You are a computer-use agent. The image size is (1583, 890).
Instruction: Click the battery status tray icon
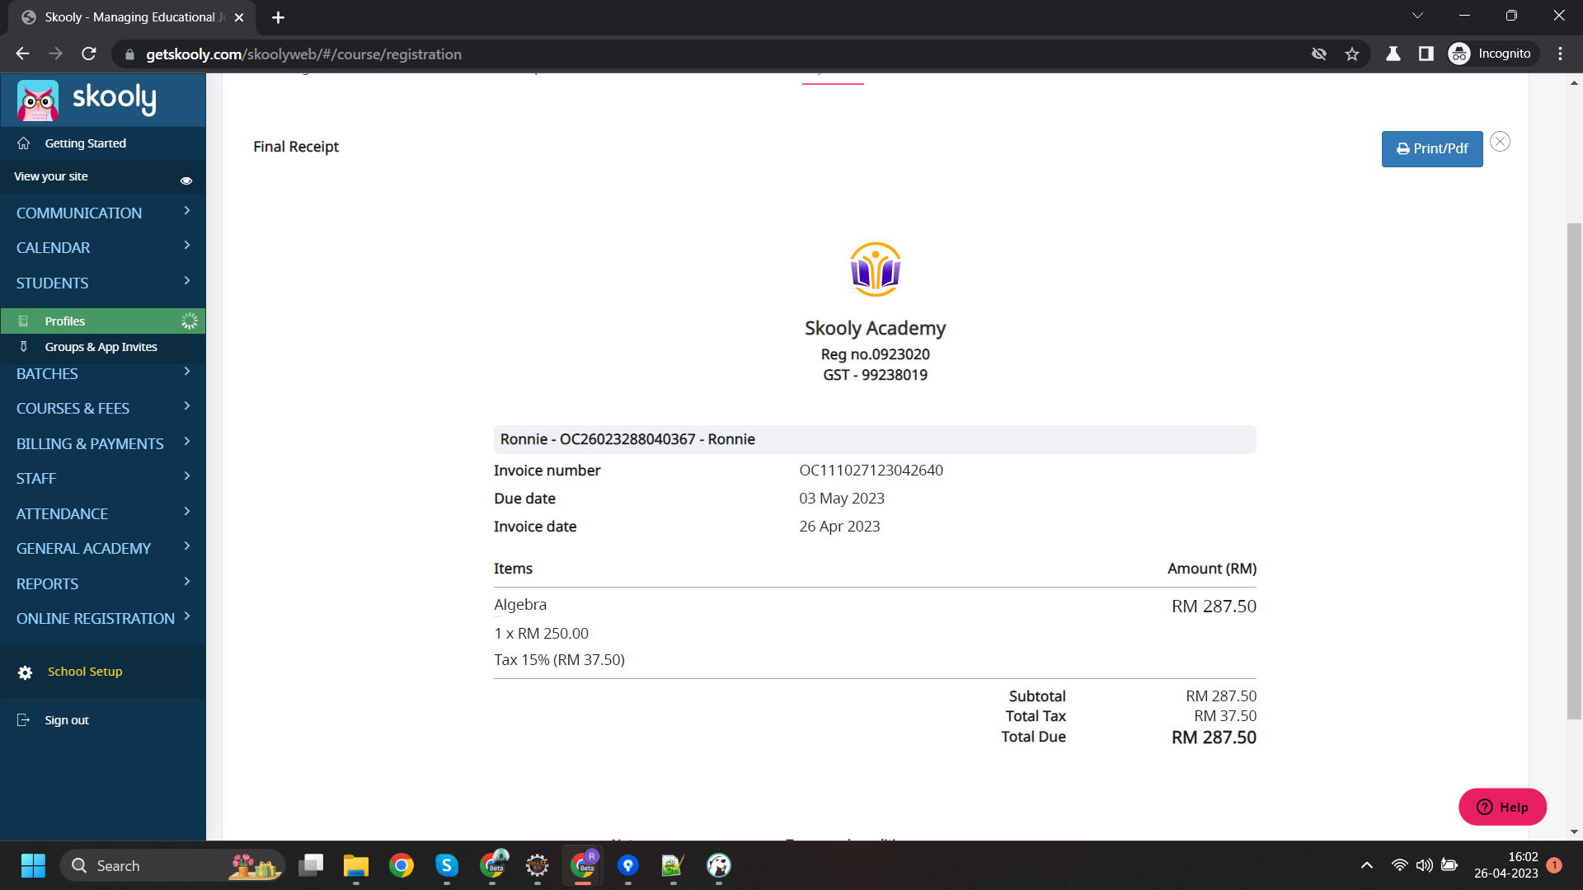pos(1449,865)
